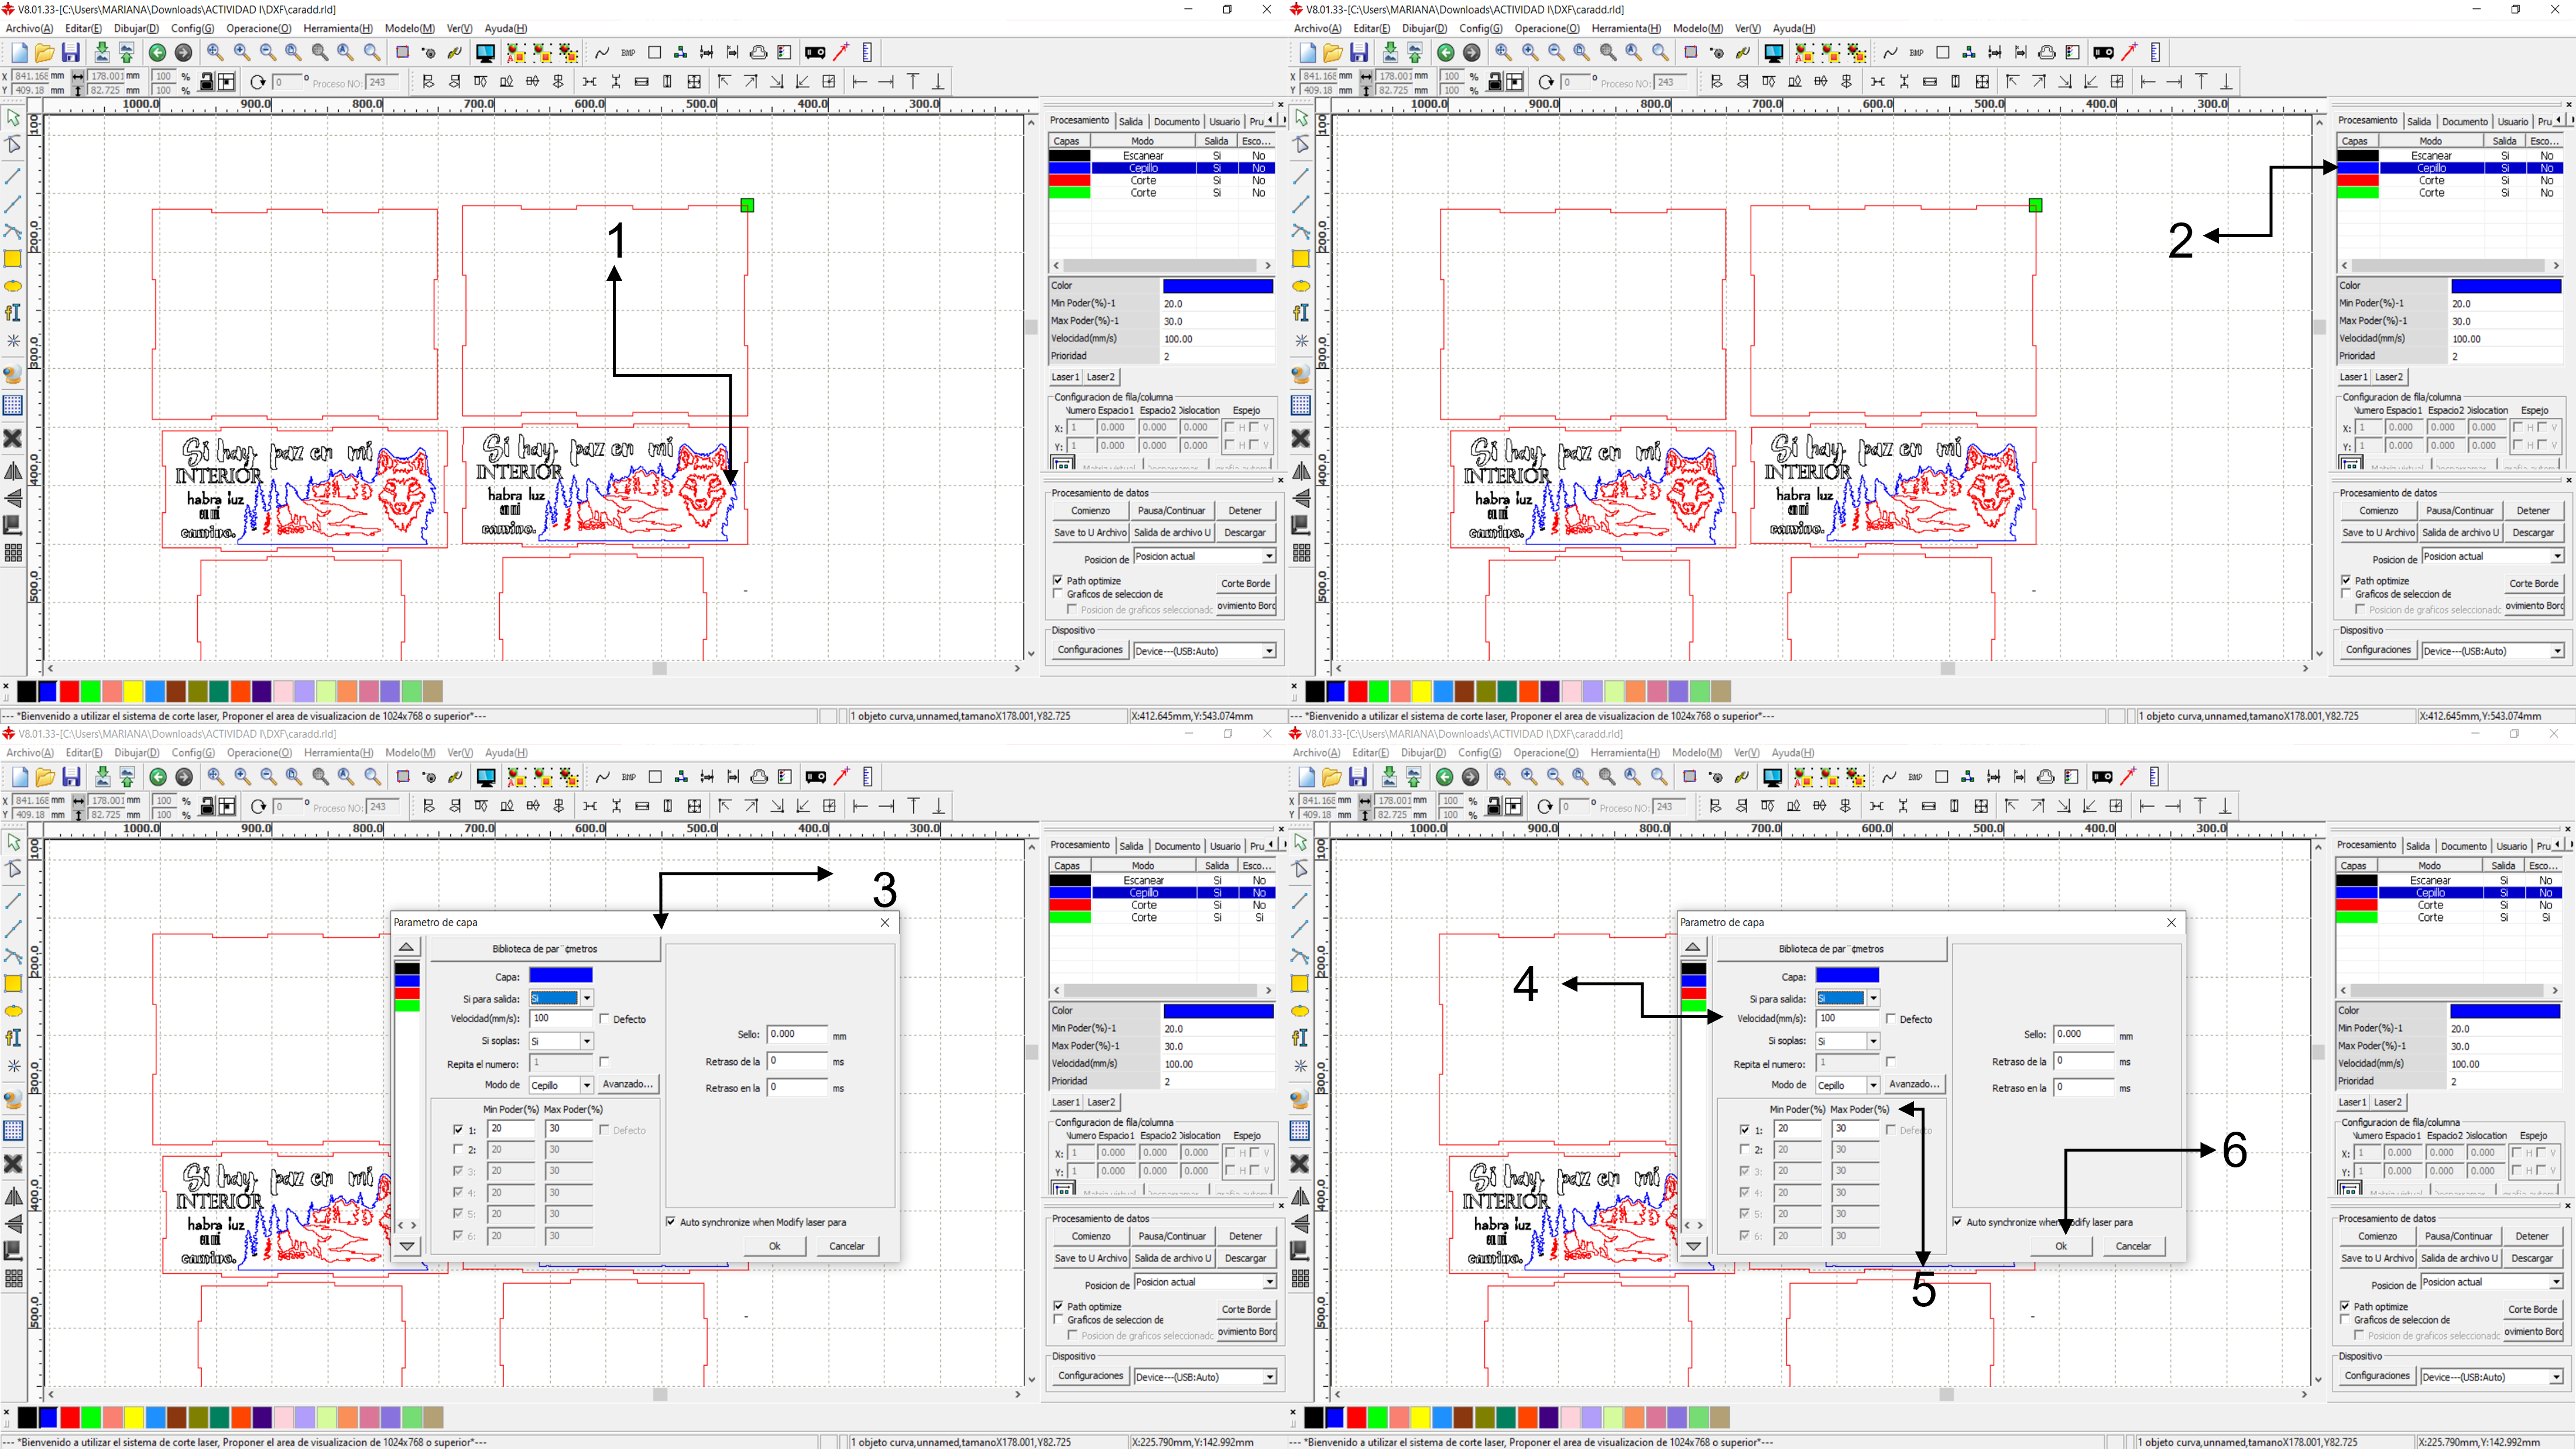Click Undo green arrow in top-left window
Image resolution: width=2576 pixels, height=1449 pixels.
coord(157,53)
